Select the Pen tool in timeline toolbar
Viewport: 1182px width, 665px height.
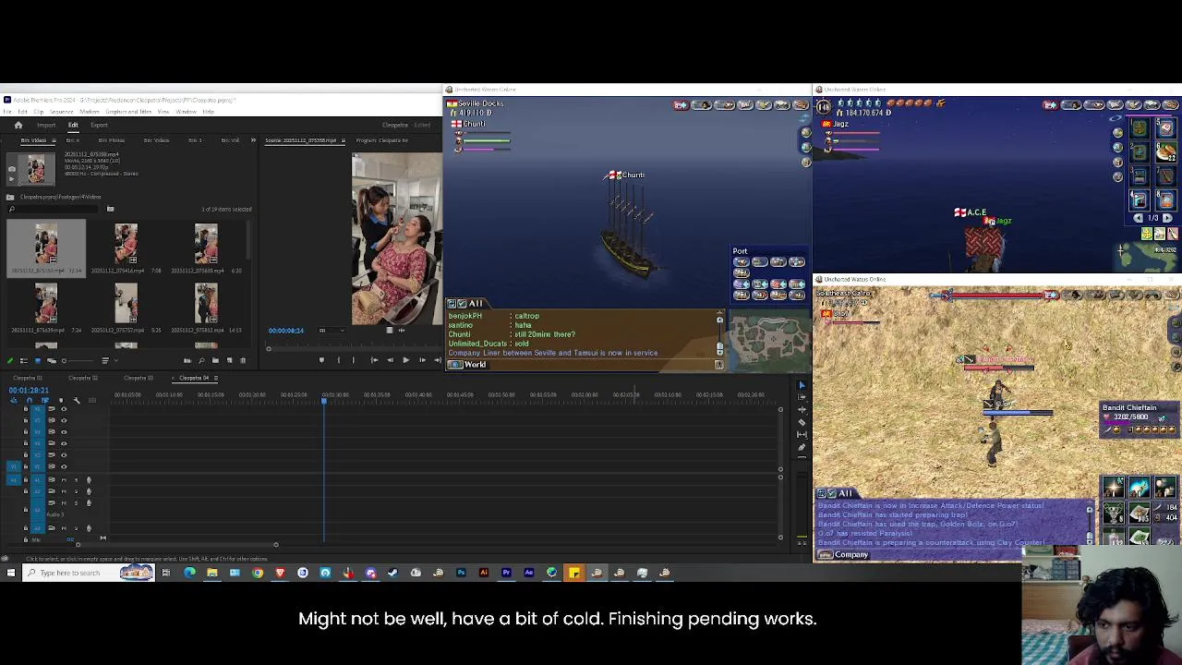point(802,447)
